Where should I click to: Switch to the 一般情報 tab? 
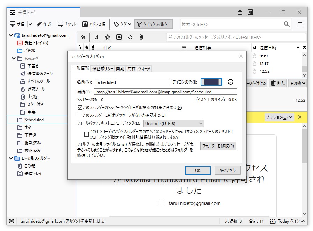pyautogui.click(x=81, y=68)
